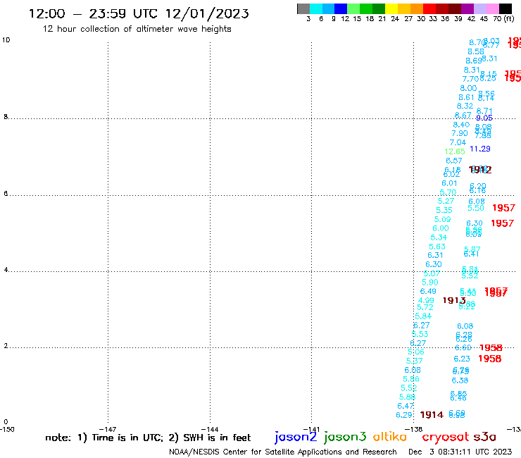
Task: Click the NOAA/NESDIS Center credit line
Action: tap(283, 452)
